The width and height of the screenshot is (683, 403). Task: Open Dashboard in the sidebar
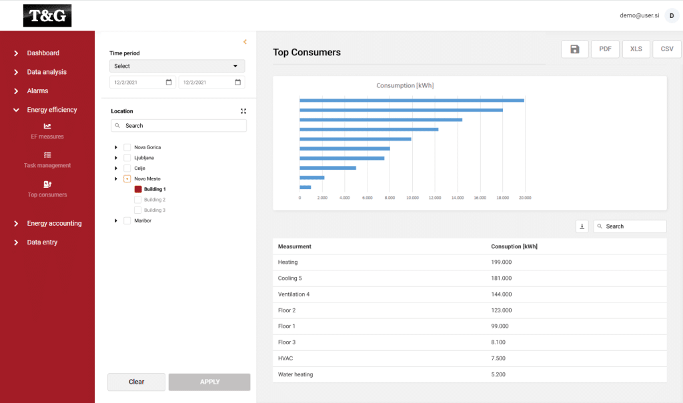pyautogui.click(x=43, y=53)
